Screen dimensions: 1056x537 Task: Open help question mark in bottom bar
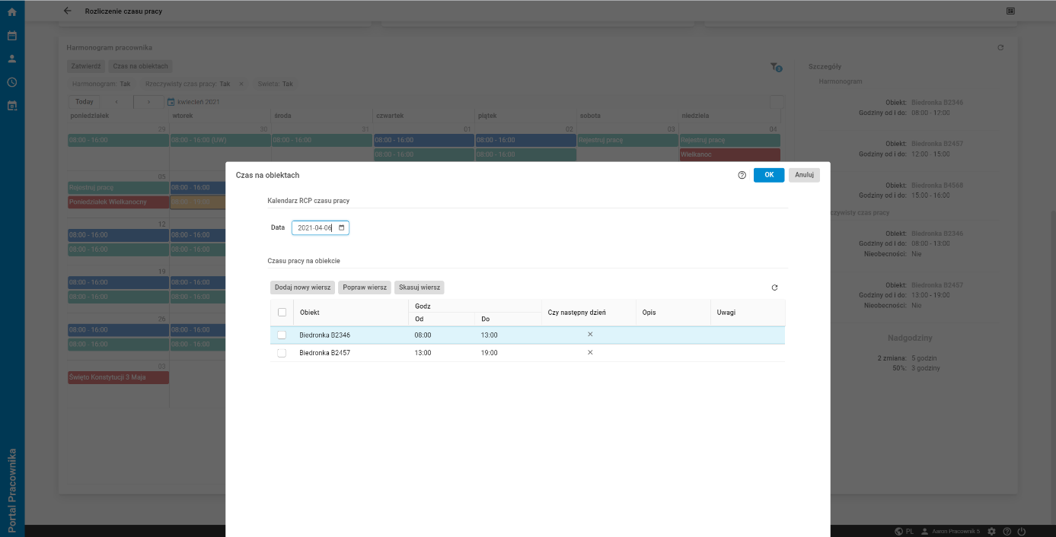tap(1007, 531)
